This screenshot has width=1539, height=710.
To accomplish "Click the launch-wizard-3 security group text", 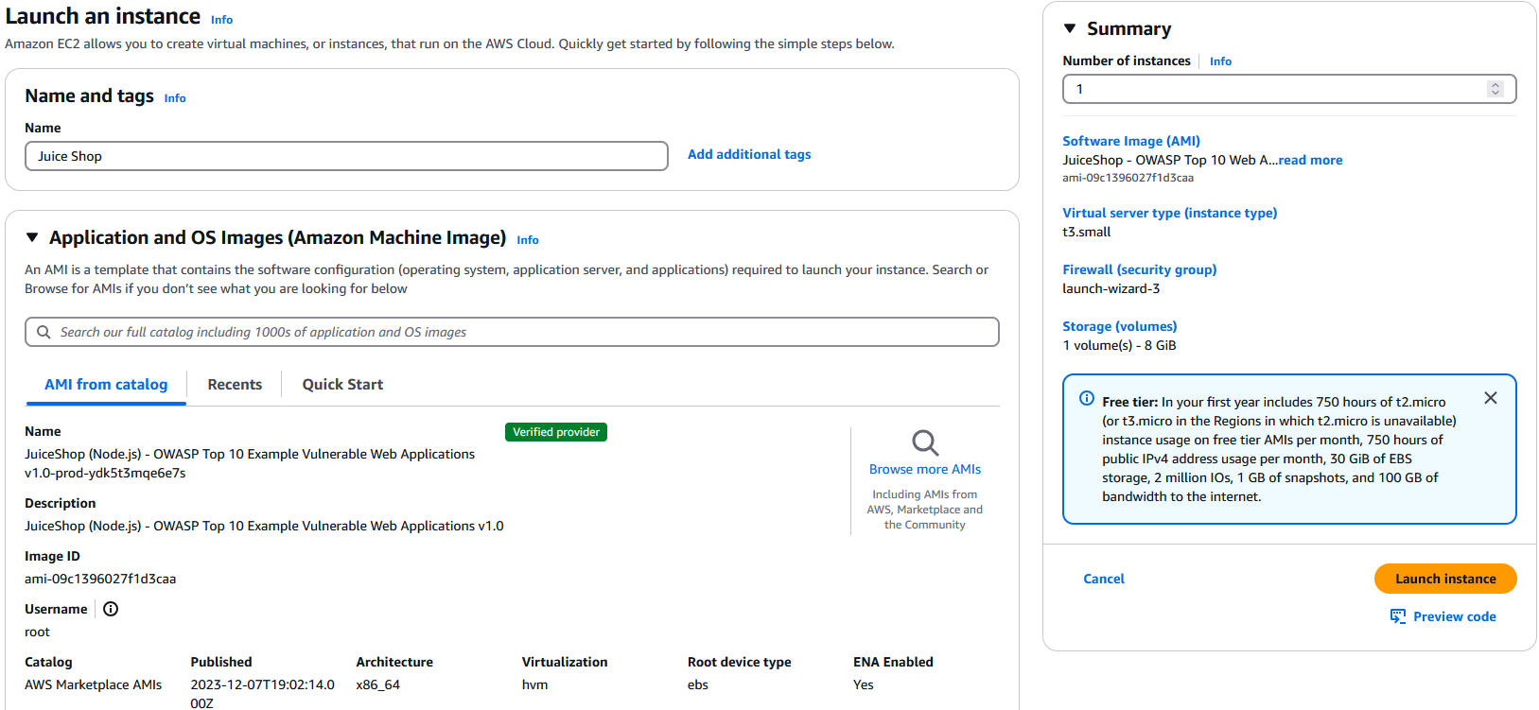I will coord(1111,288).
